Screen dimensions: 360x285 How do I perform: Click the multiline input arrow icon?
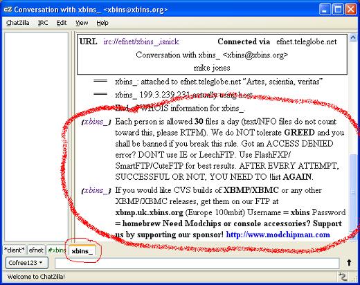coord(349,263)
